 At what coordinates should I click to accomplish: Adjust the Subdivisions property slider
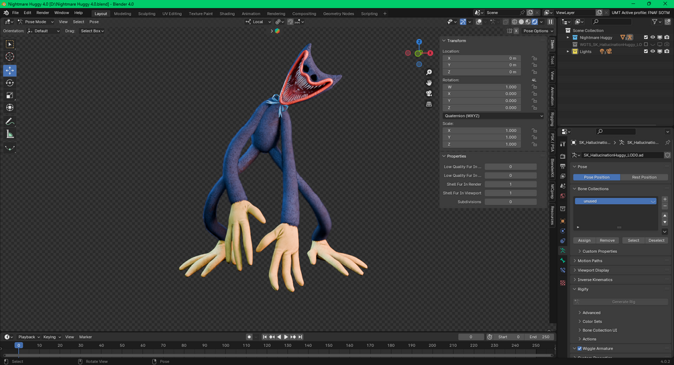tap(510, 202)
